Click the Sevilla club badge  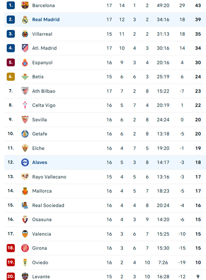(25, 120)
